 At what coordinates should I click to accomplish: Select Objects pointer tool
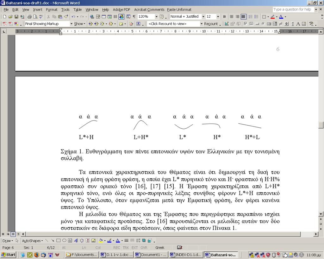[x=17, y=241]
